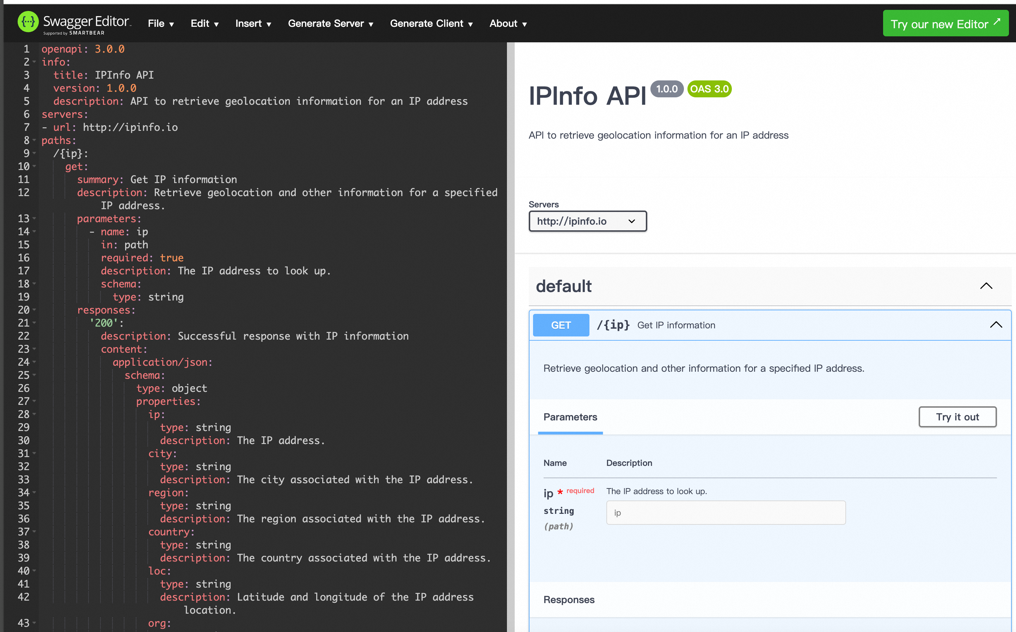Click the editor and preview pane divider
The height and width of the screenshot is (632, 1016).
point(510,334)
